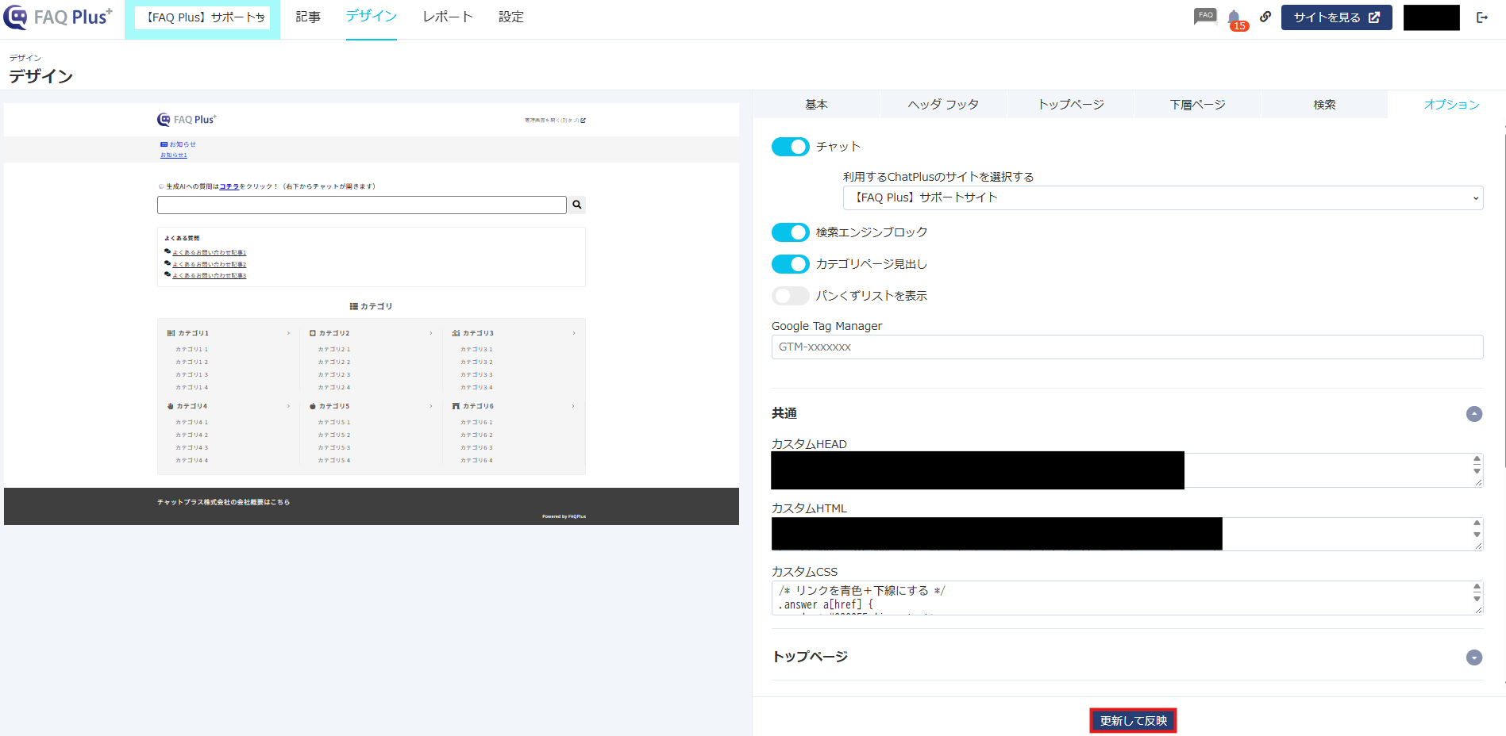
Task: Click the カテゴリ6 icon in preview
Action: [x=456, y=406]
